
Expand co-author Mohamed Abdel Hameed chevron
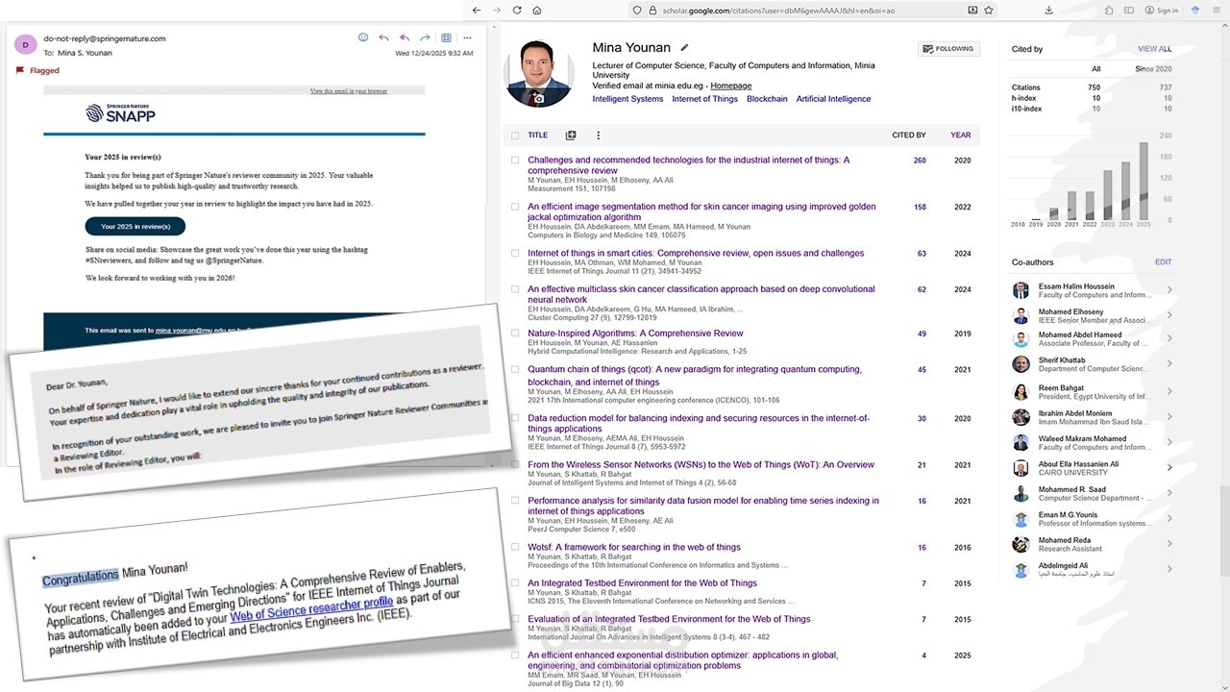click(1169, 338)
